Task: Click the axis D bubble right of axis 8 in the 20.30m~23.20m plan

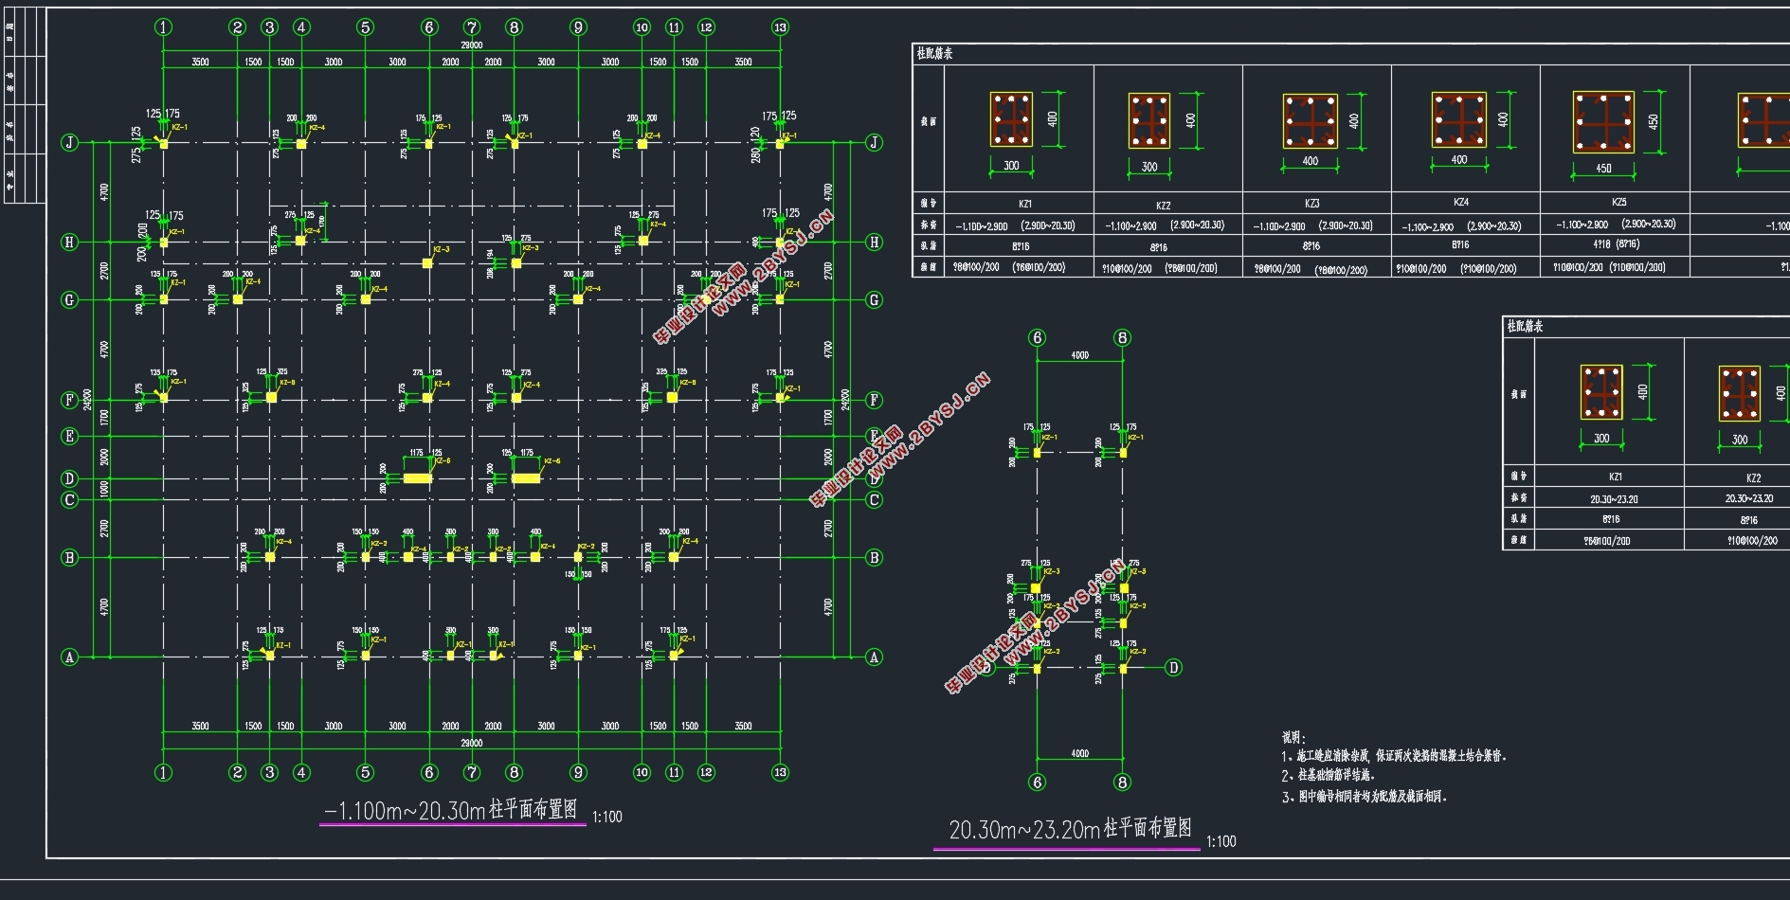Action: click(x=1173, y=668)
